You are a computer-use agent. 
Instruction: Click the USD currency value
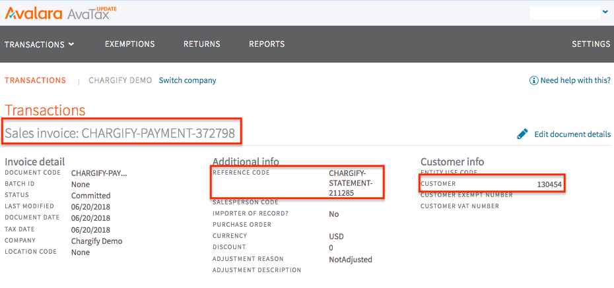point(336,237)
